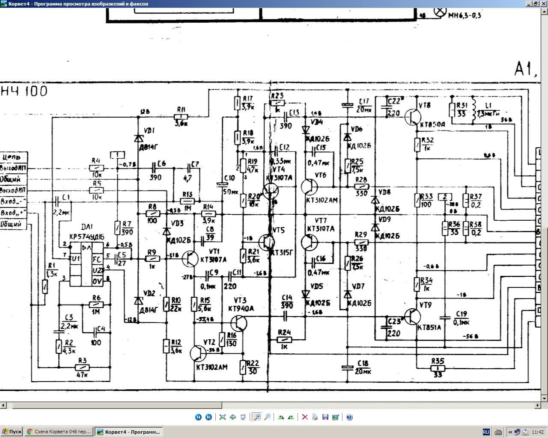Rotate the image clockwise
The image size is (548, 438).
point(281,417)
